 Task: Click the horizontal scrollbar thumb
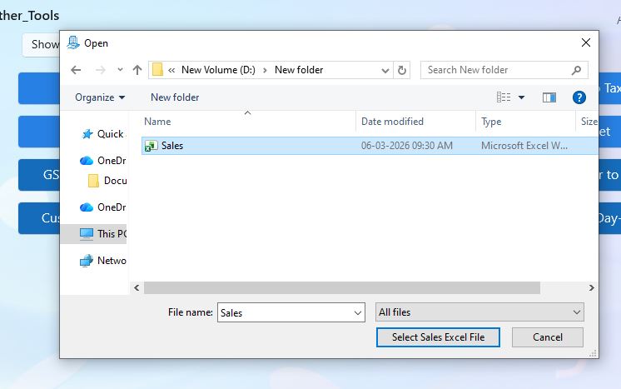(342, 288)
